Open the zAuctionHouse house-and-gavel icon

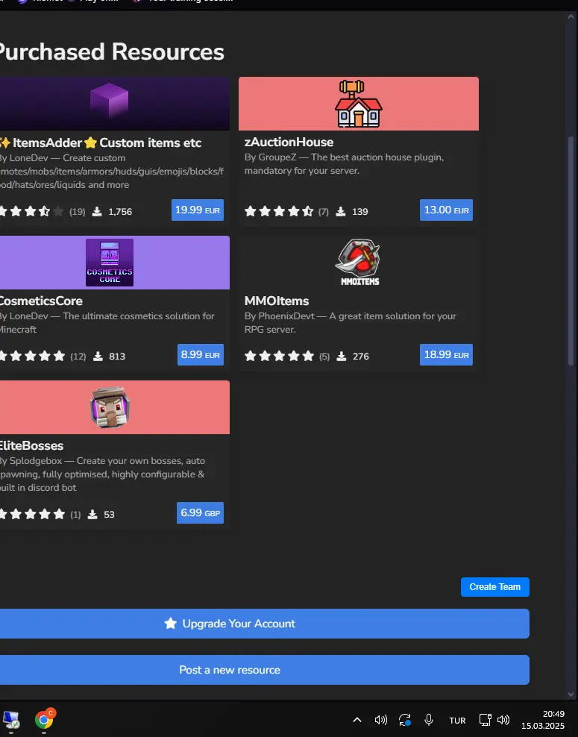(359, 104)
